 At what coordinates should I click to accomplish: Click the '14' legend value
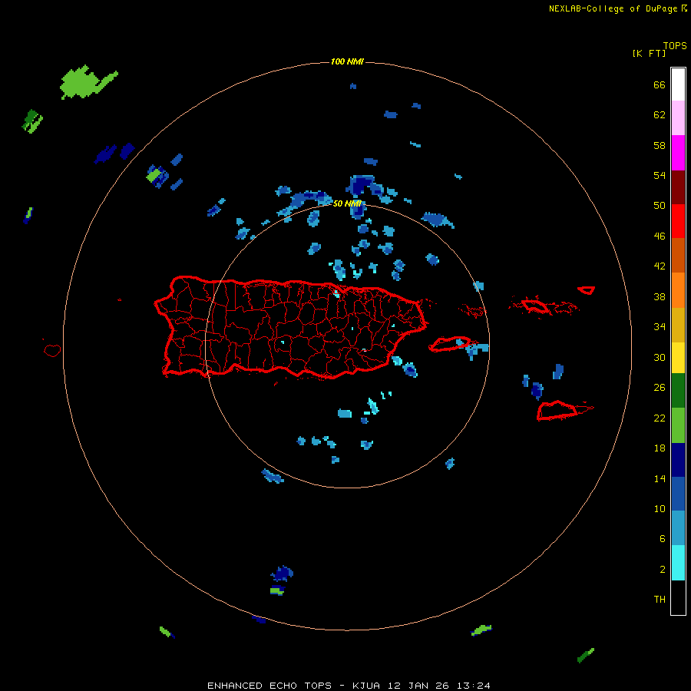point(660,478)
